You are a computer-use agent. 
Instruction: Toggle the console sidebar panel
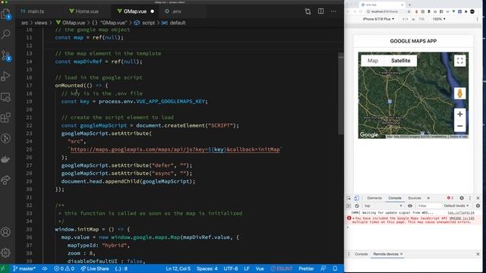349,206
